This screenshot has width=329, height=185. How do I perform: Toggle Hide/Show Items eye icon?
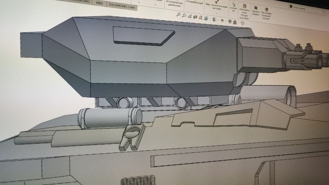222,20
